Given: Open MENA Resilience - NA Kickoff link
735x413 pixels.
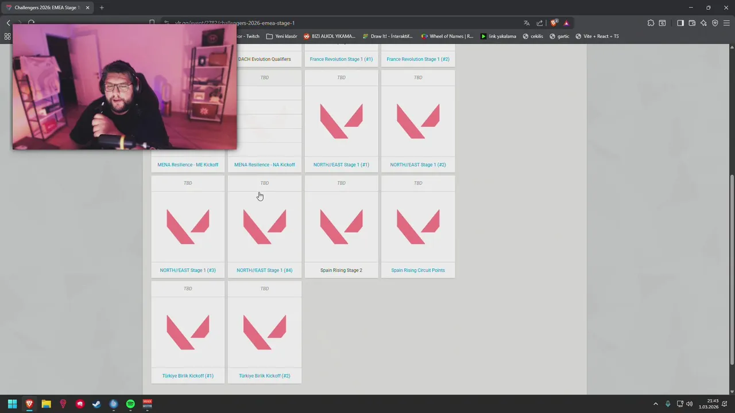Looking at the screenshot, I should [x=265, y=165].
